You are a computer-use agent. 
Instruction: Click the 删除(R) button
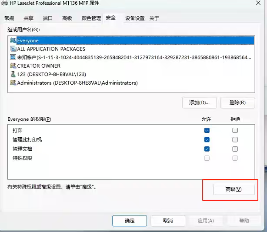(x=238, y=103)
